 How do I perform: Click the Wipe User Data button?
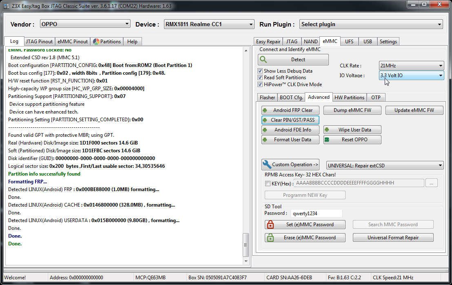[x=352, y=130]
